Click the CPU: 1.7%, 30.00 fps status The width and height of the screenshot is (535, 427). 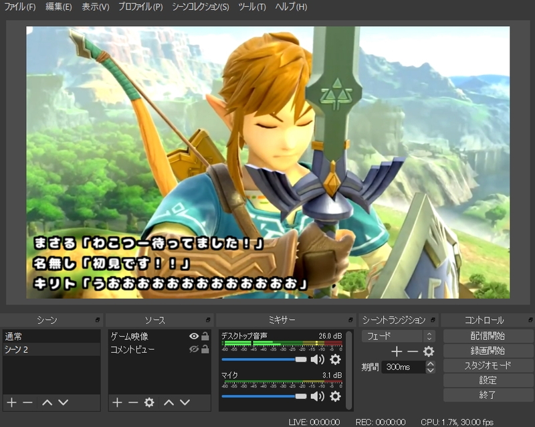[x=457, y=422]
